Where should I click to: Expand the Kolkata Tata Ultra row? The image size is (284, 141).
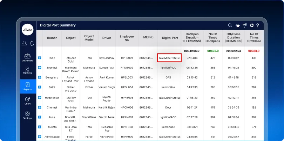pyautogui.click(x=40, y=127)
